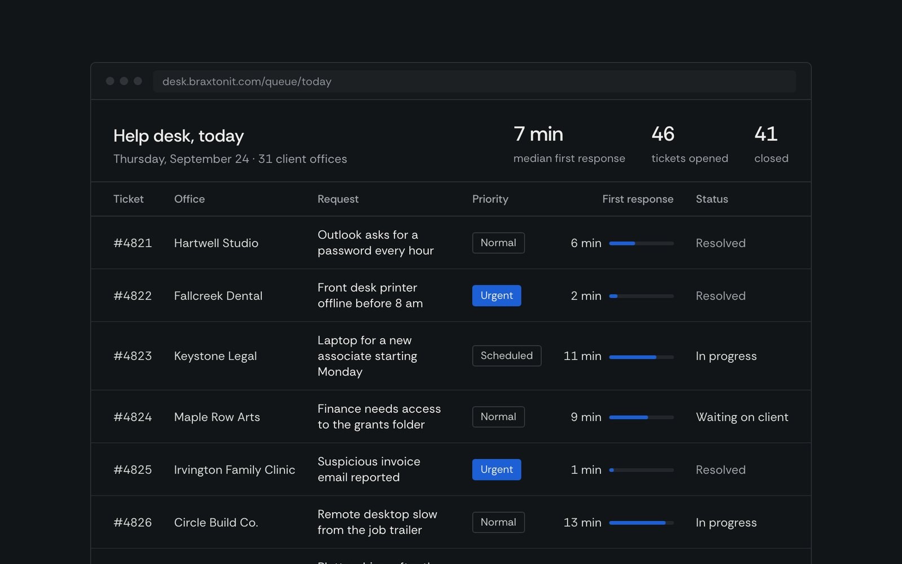Select ticket number #4826

(132, 522)
